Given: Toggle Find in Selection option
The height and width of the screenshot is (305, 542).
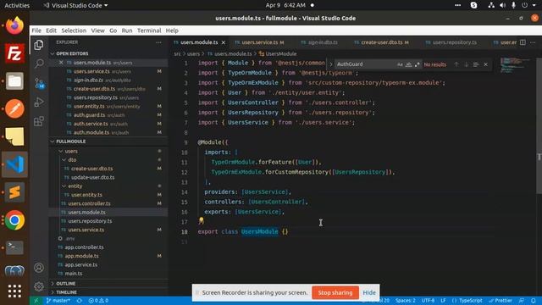Looking at the screenshot, I should [476, 64].
